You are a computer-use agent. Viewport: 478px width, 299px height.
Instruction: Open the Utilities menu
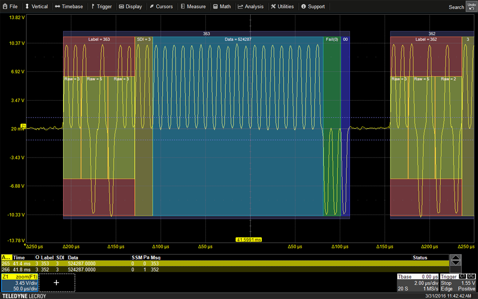click(282, 7)
